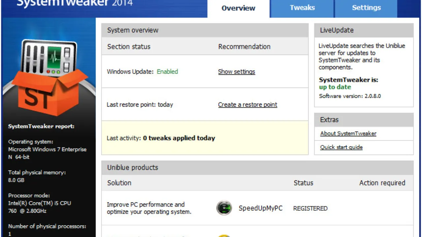This screenshot has width=422, height=237.
Task: Open the Settings tab
Action: [x=366, y=9]
